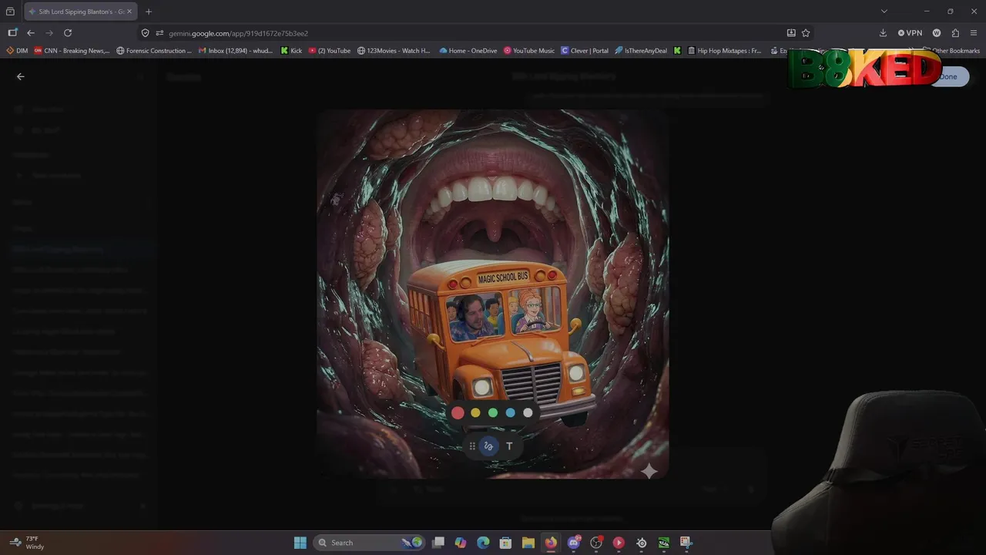Screen dimensions: 986x555
Task: Open the tab overview icon at far left
Action: pyautogui.click(x=10, y=12)
